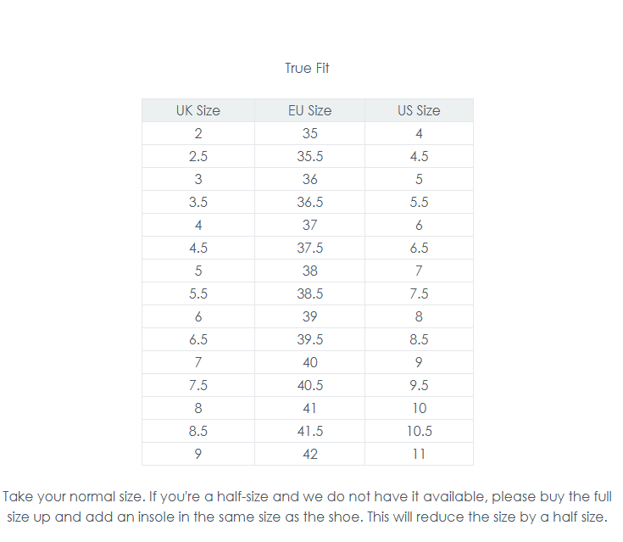623x542 pixels.
Task: Select EU size 37 cell
Action: [x=309, y=225]
